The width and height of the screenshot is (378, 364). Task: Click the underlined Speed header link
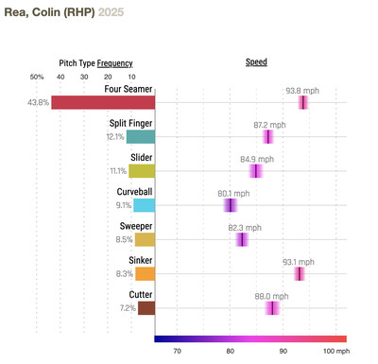click(256, 61)
